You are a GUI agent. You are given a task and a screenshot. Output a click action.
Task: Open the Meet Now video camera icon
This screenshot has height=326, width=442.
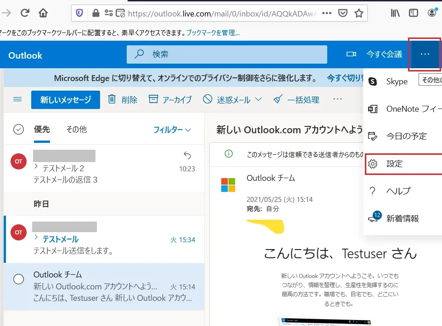click(x=351, y=54)
